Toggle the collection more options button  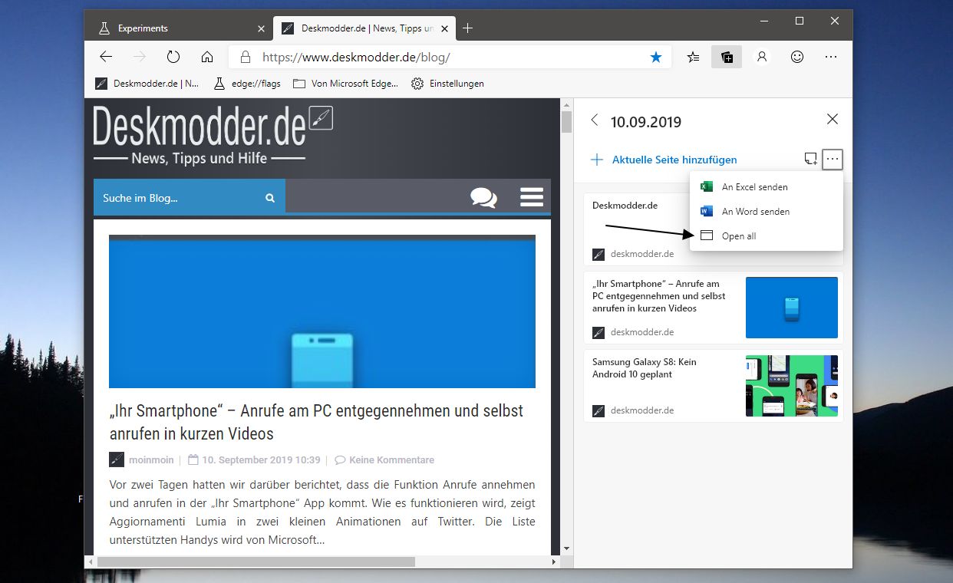pos(833,160)
